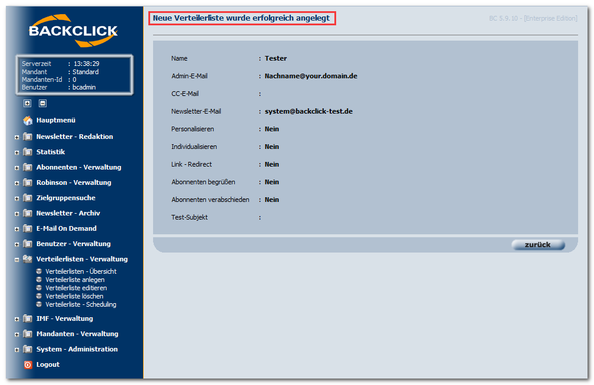The height and width of the screenshot is (385, 594).
Task: Click the open Verteilerlisten - Verwaltung folder icon
Action: tap(27, 259)
